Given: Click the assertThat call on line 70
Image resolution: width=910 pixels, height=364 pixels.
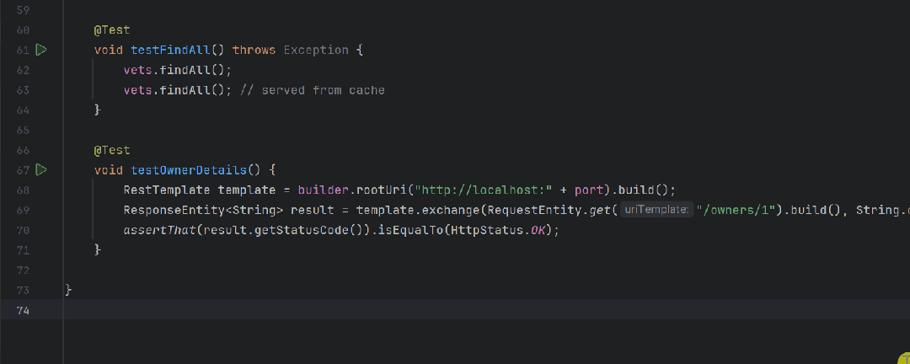Looking at the screenshot, I should pyautogui.click(x=159, y=230).
